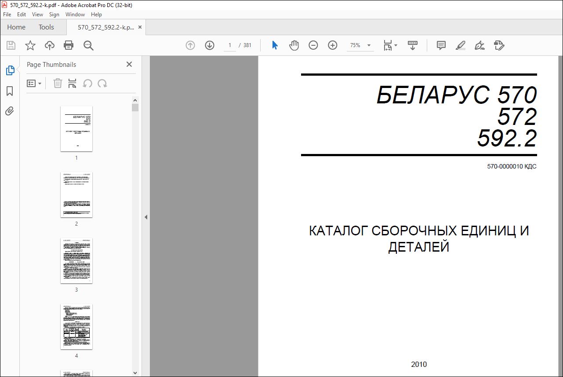Click the 570-0000010 КДС text in document
This screenshot has width=563, height=377.
click(512, 167)
